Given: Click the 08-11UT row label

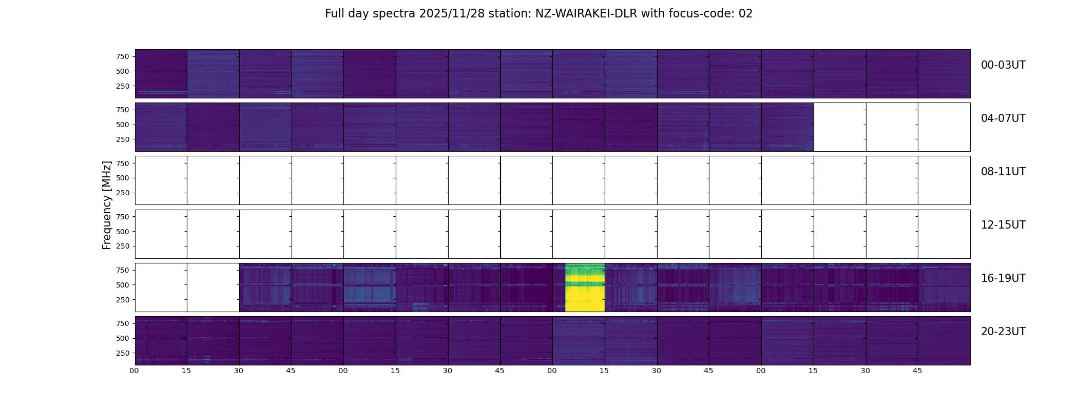Looking at the screenshot, I should [x=1003, y=172].
